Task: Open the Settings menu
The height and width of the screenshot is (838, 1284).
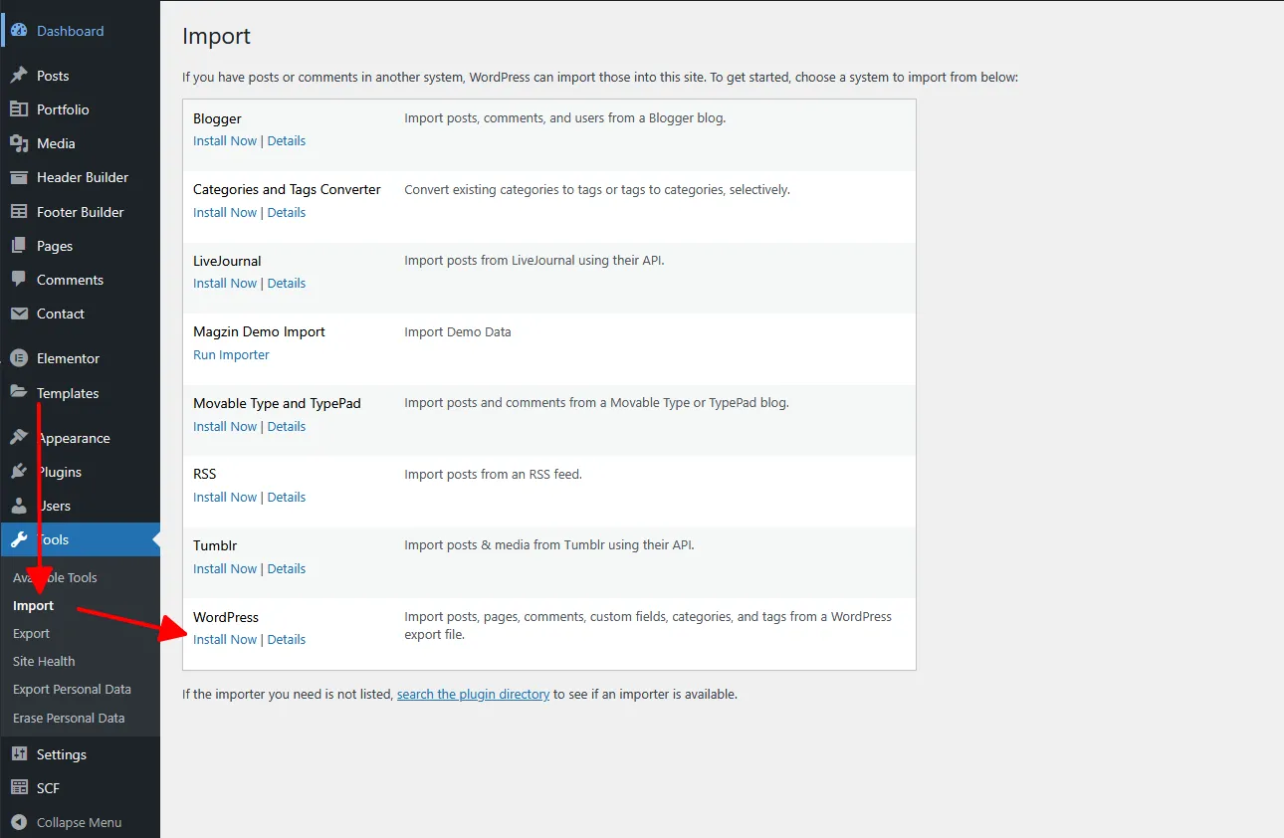Action: tap(62, 754)
